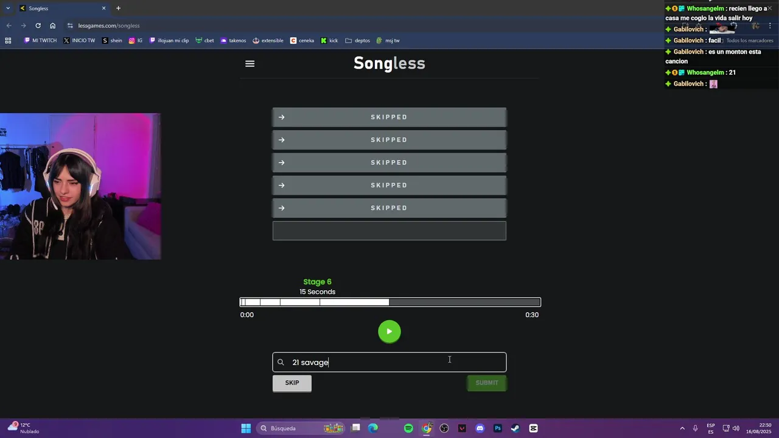This screenshot has height=438, width=779.
Task: Open the volume tray icon
Action: click(736, 428)
